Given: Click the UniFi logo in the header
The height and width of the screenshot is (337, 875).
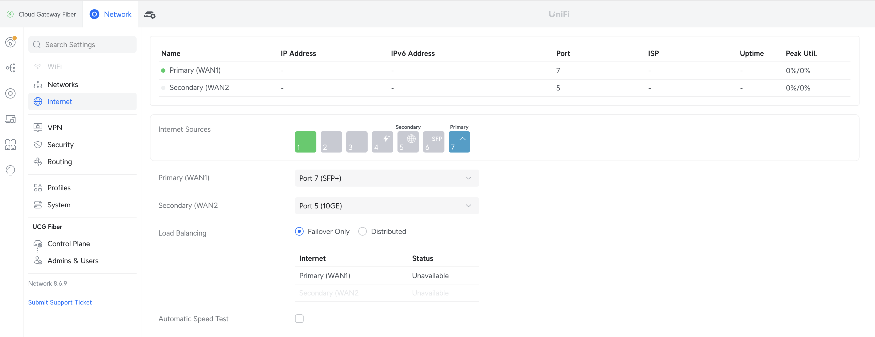Looking at the screenshot, I should pyautogui.click(x=559, y=14).
